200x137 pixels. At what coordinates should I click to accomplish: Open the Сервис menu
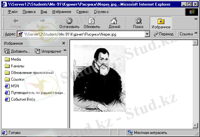click(x=83, y=12)
